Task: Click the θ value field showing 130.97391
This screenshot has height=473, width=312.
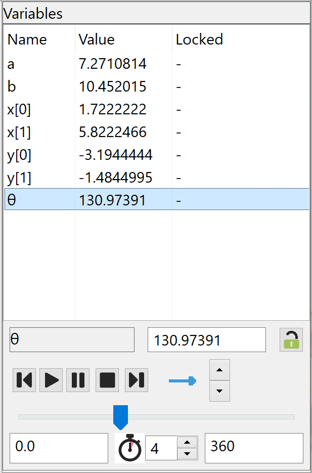Action: (x=206, y=340)
